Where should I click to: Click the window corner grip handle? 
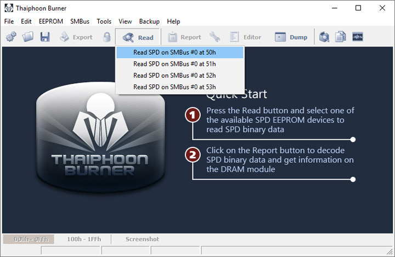point(390,251)
